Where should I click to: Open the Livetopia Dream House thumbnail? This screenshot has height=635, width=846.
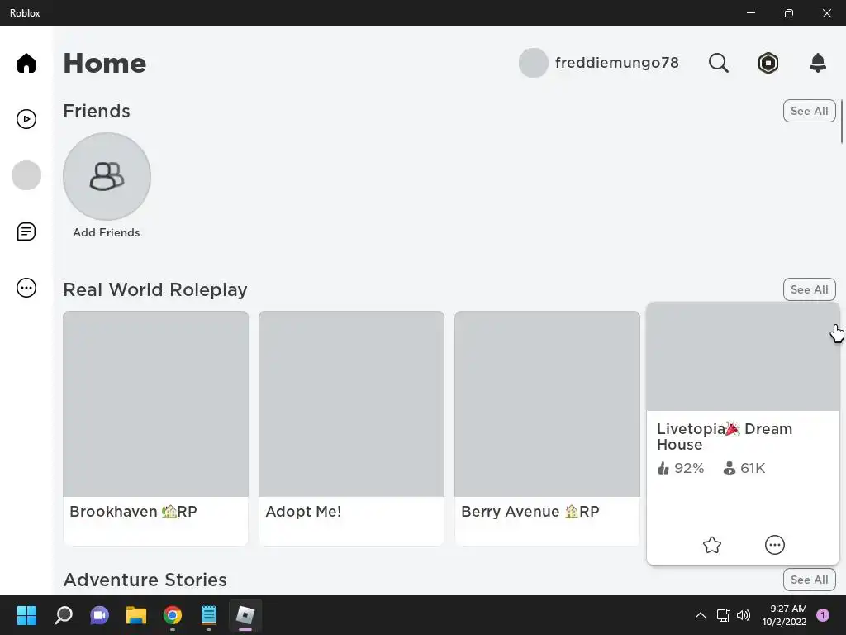(x=743, y=356)
